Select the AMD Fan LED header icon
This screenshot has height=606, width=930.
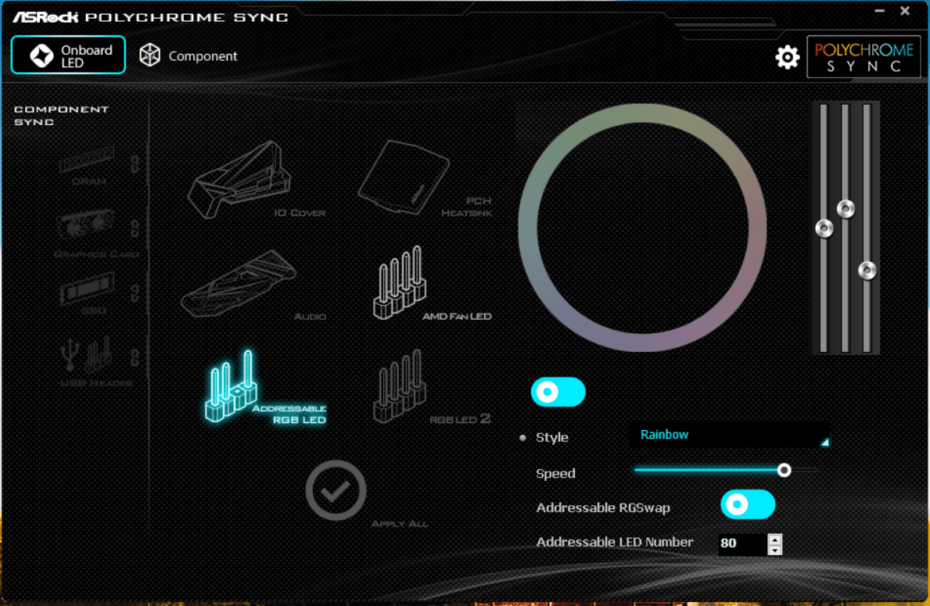pyautogui.click(x=400, y=283)
